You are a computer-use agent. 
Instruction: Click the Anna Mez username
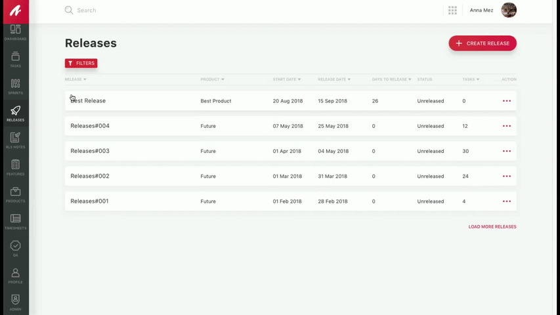point(481,10)
